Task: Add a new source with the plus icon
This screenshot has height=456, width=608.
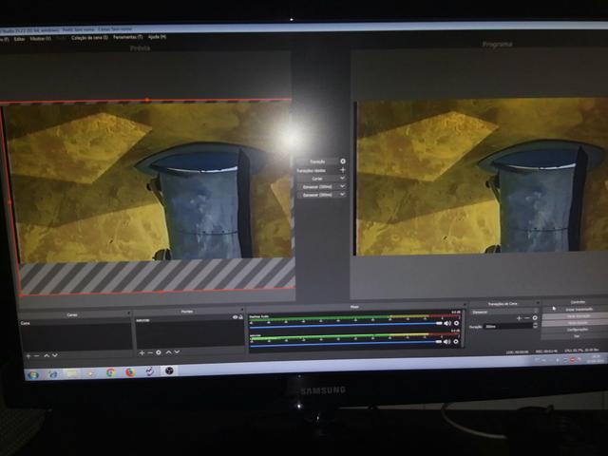Action: pyautogui.click(x=142, y=352)
